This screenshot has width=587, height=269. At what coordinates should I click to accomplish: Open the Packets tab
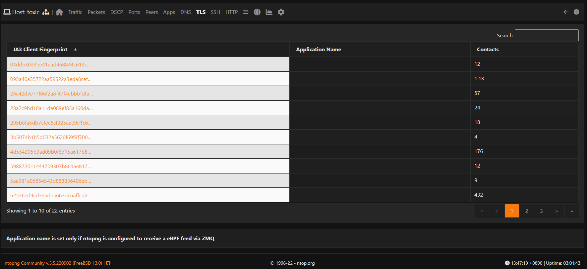coord(96,12)
